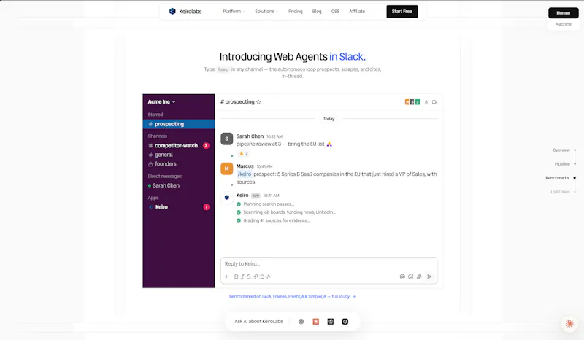Send the reply with arrow icon

pyautogui.click(x=429, y=277)
